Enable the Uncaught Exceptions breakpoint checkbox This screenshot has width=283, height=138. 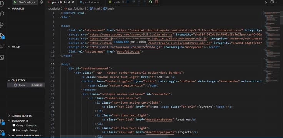coord(14,130)
